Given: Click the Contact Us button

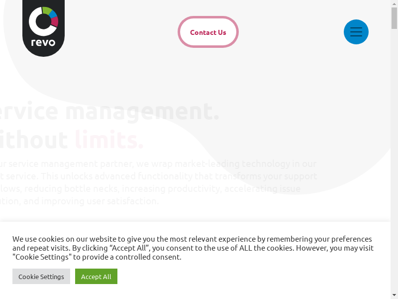Looking at the screenshot, I should coord(208,32).
